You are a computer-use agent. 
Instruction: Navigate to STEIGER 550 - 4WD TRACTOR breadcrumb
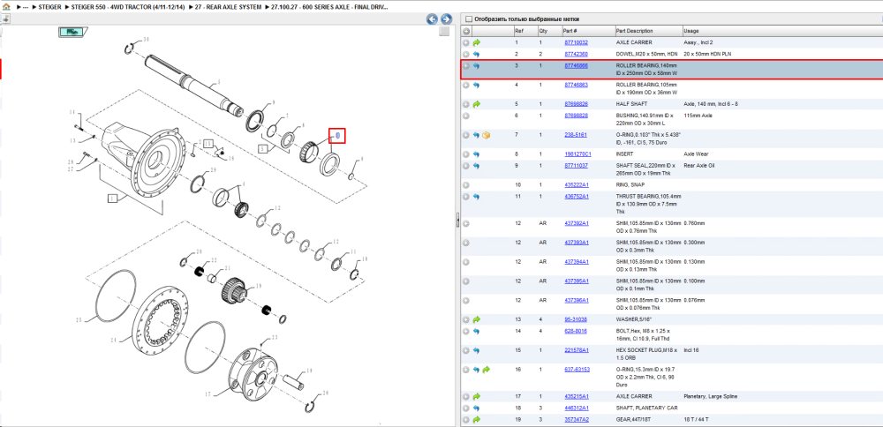coord(130,7)
